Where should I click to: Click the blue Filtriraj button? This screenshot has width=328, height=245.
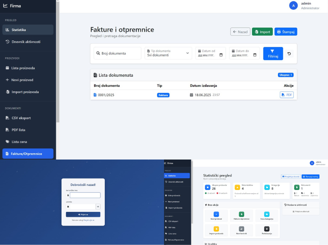[273, 54]
